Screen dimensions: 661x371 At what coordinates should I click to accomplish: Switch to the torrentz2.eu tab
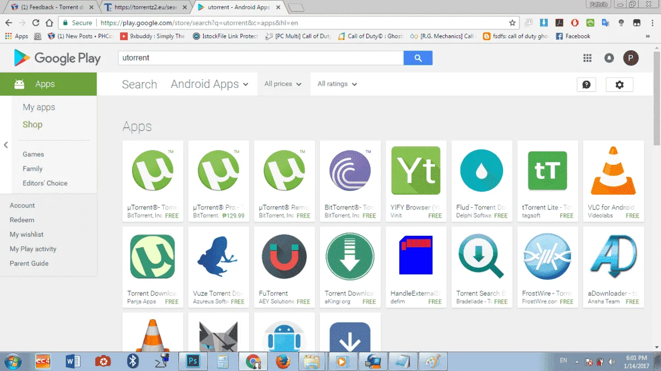(146, 7)
